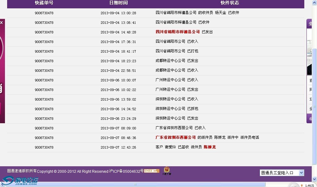Click the red 四川省绵阳市梓潼县公司 link
The height and width of the screenshot is (187, 317).
coord(178,32)
